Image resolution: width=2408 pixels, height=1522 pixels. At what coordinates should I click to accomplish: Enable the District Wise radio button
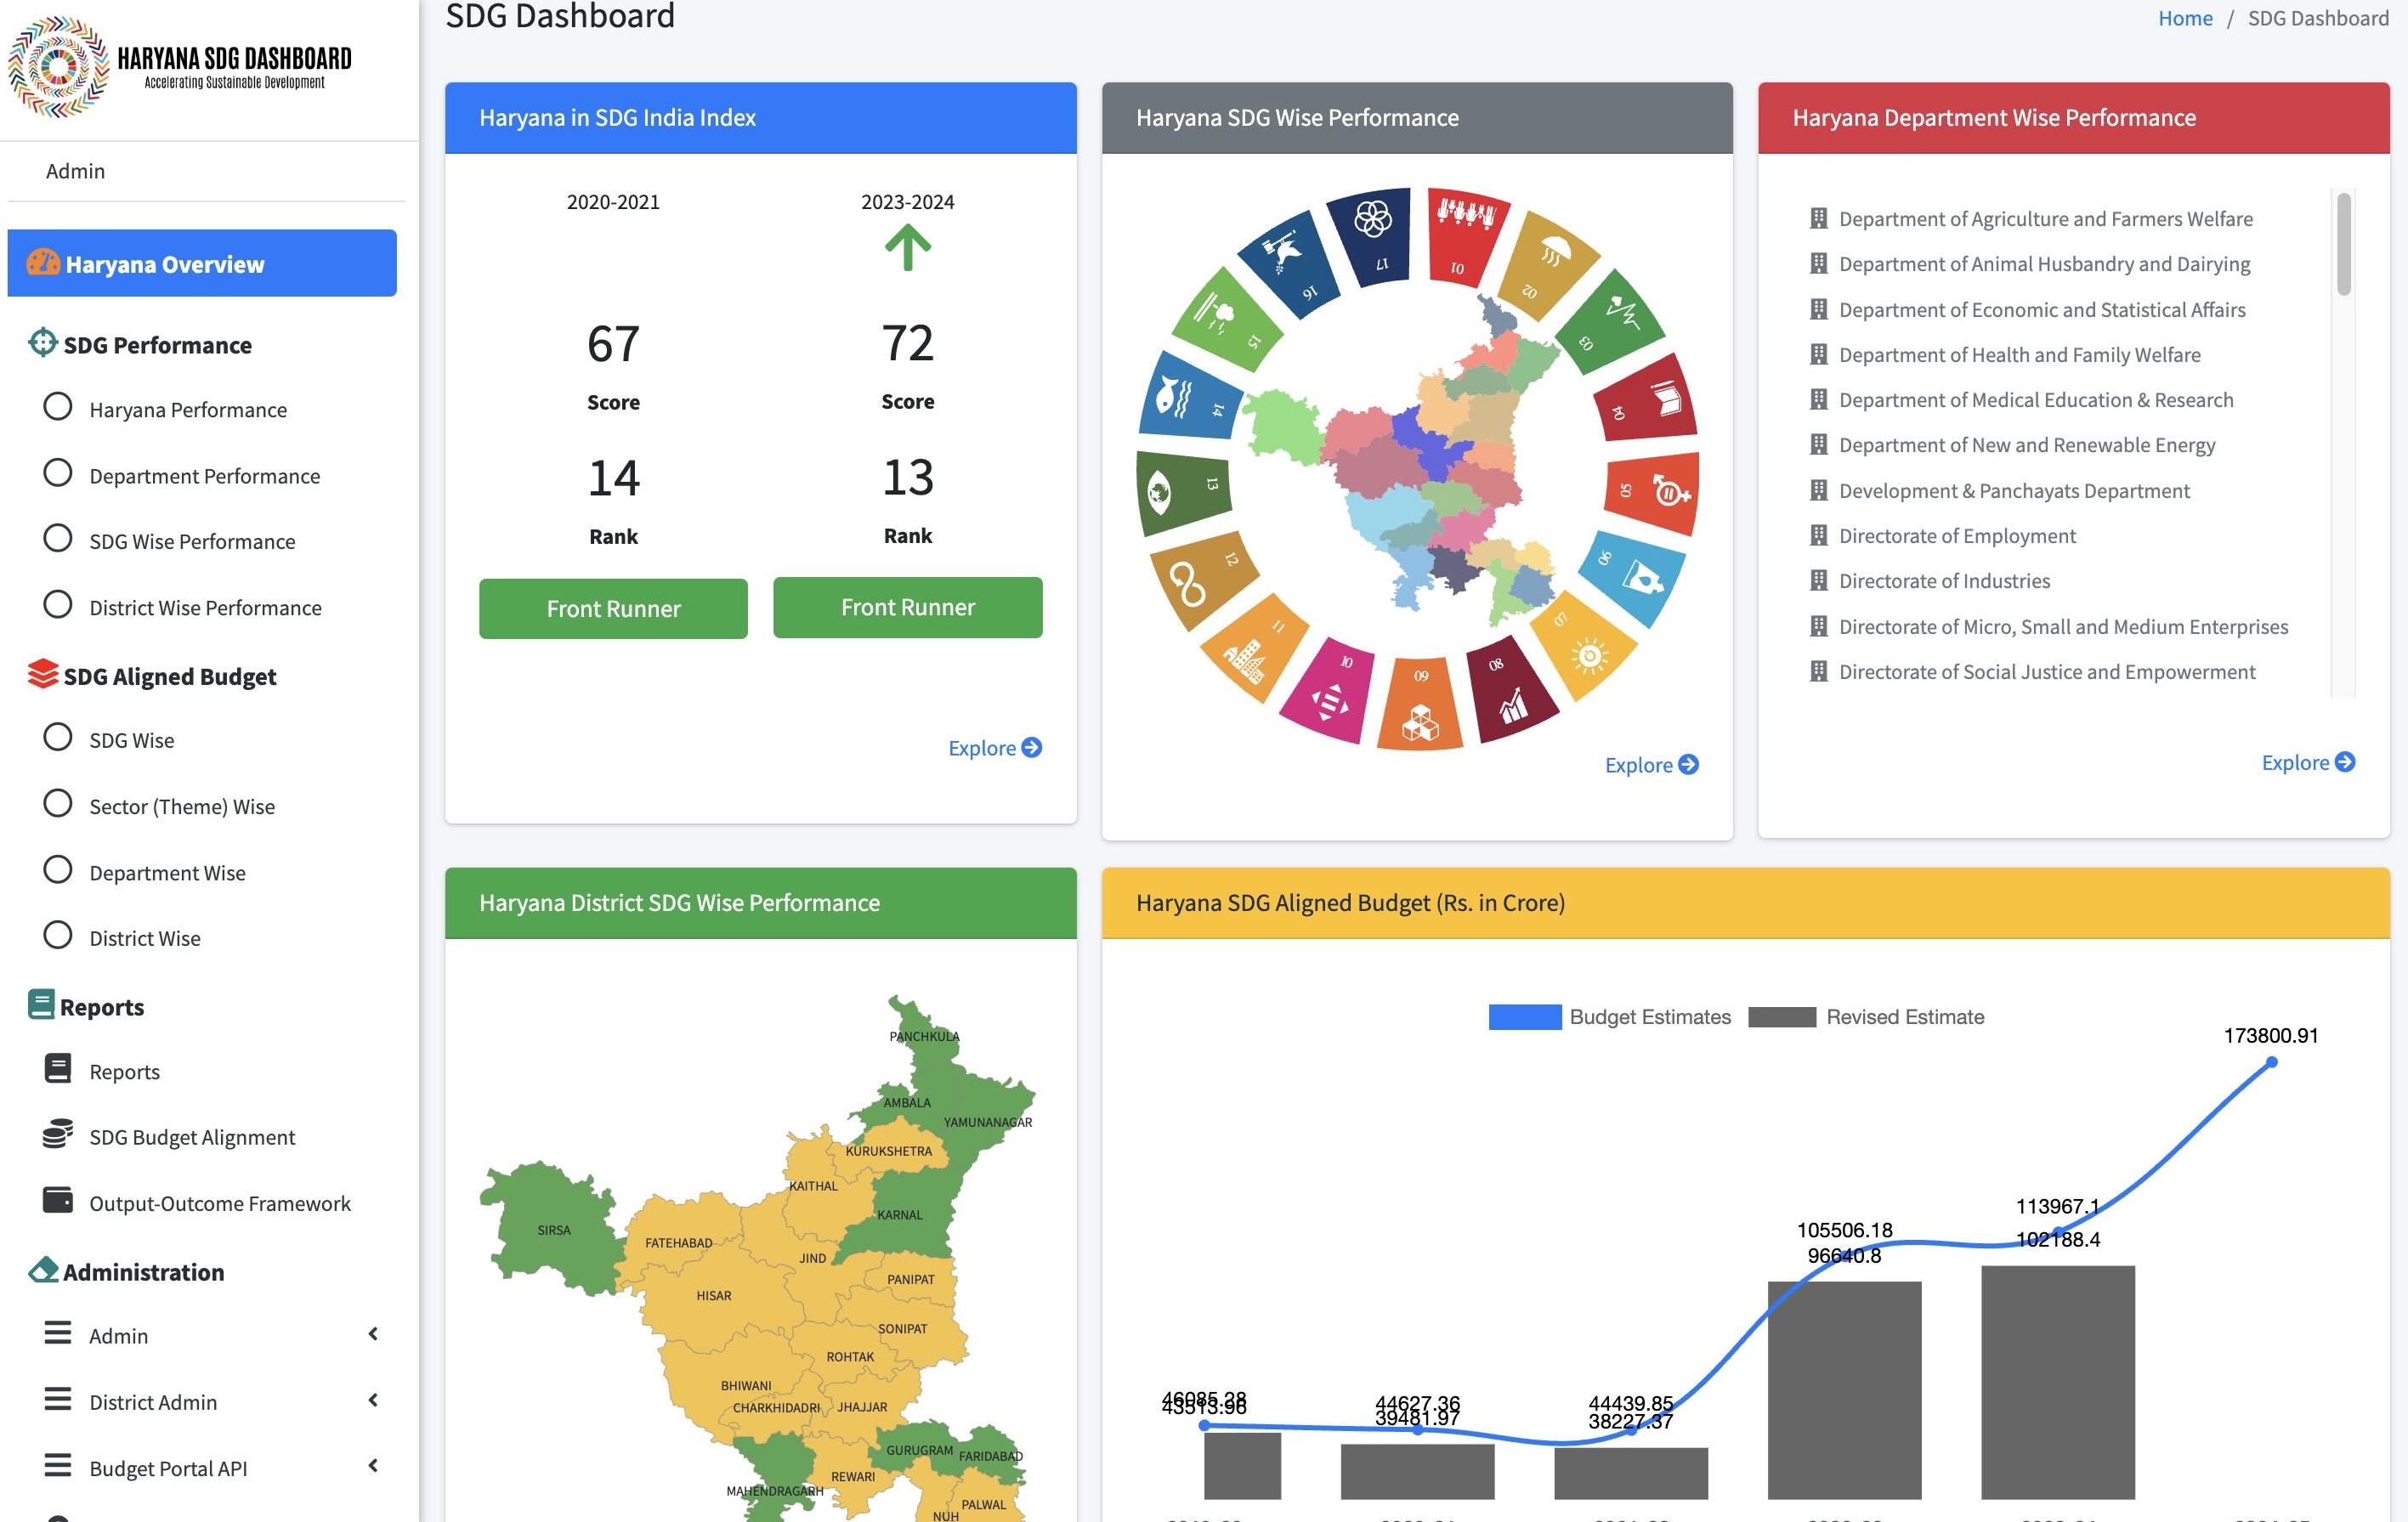coord(58,936)
